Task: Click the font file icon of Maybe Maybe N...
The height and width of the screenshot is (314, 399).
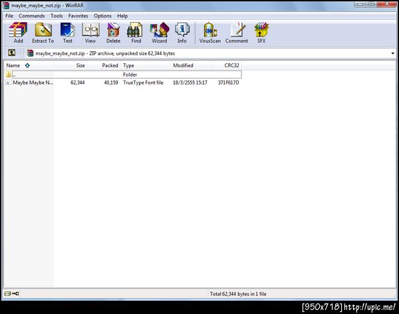Action: (x=9, y=82)
